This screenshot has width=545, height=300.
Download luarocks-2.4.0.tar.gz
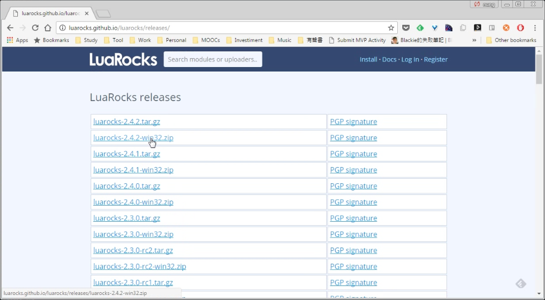[126, 186]
